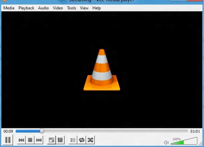Image resolution: width=204 pixels, height=147 pixels.
Task: Expand the Video menu
Action: tap(58, 8)
